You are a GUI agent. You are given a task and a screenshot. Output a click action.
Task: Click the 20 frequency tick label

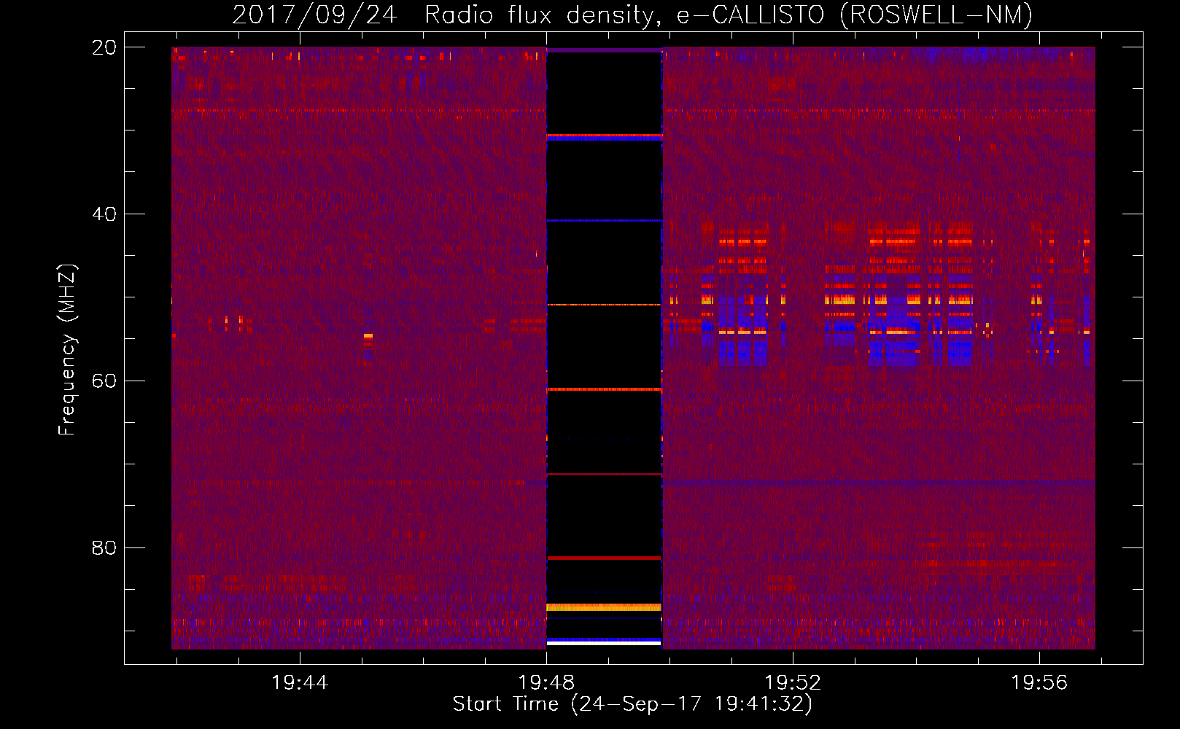(x=104, y=47)
